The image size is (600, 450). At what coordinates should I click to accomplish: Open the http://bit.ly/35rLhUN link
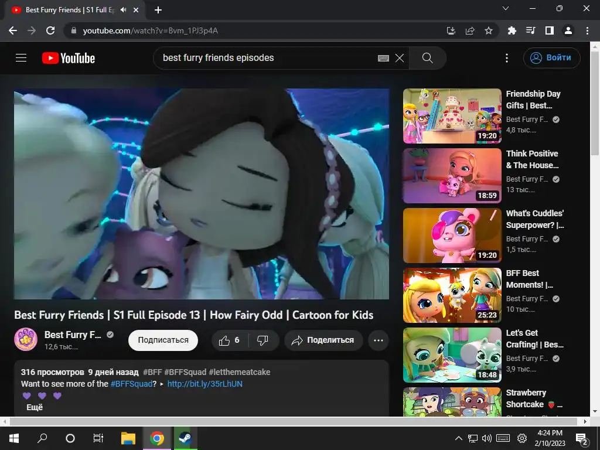point(204,384)
